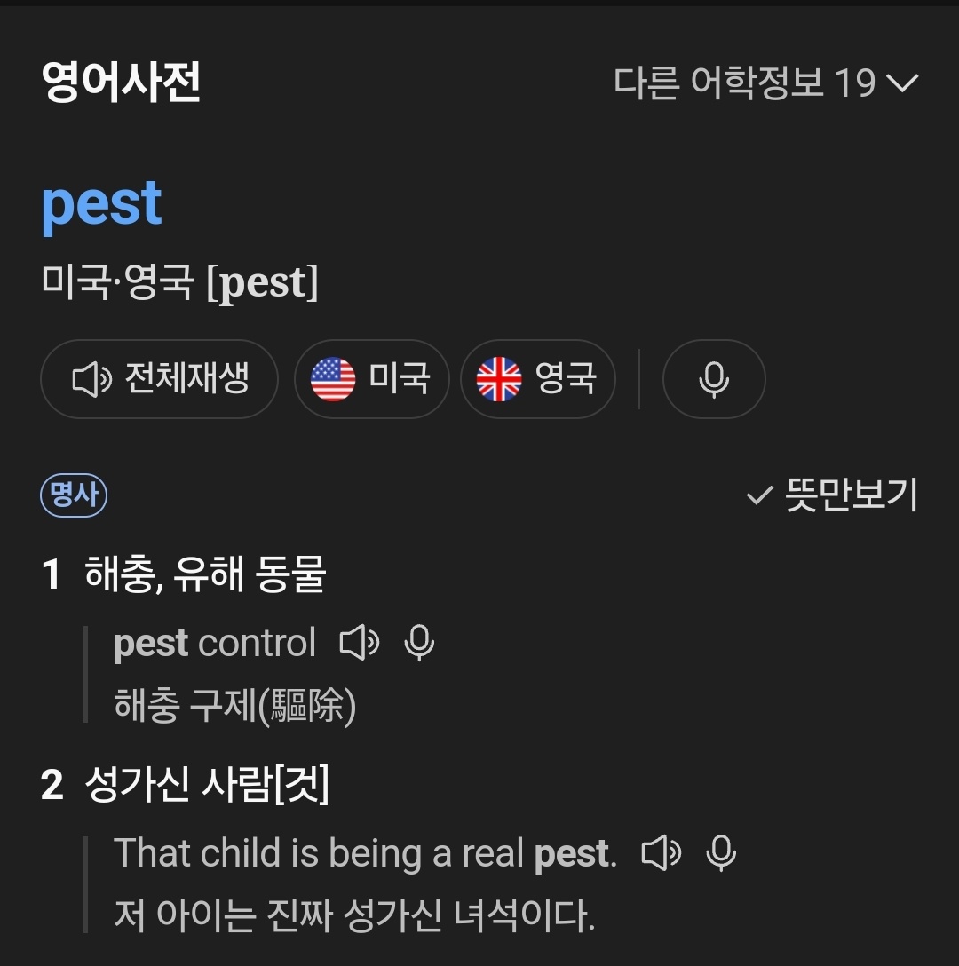The width and height of the screenshot is (959, 966).
Task: Record pronunciation for 'pest control' example
Action: 419,643
